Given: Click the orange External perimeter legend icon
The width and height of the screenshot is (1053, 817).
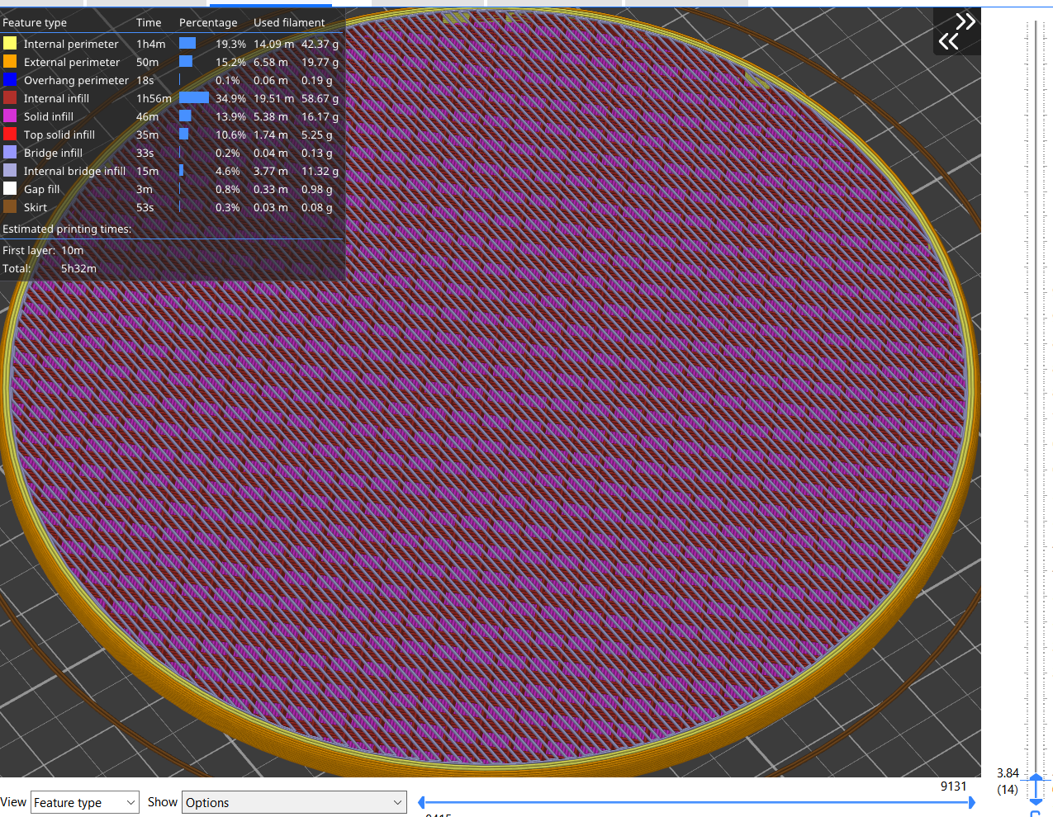Looking at the screenshot, I should [x=10, y=61].
